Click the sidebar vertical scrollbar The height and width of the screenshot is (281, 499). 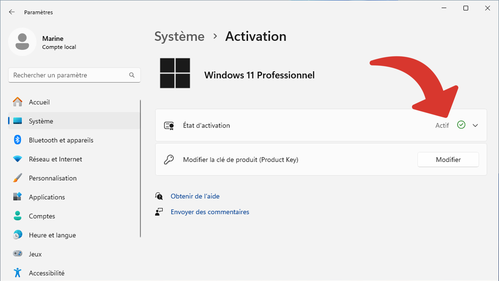click(x=140, y=169)
